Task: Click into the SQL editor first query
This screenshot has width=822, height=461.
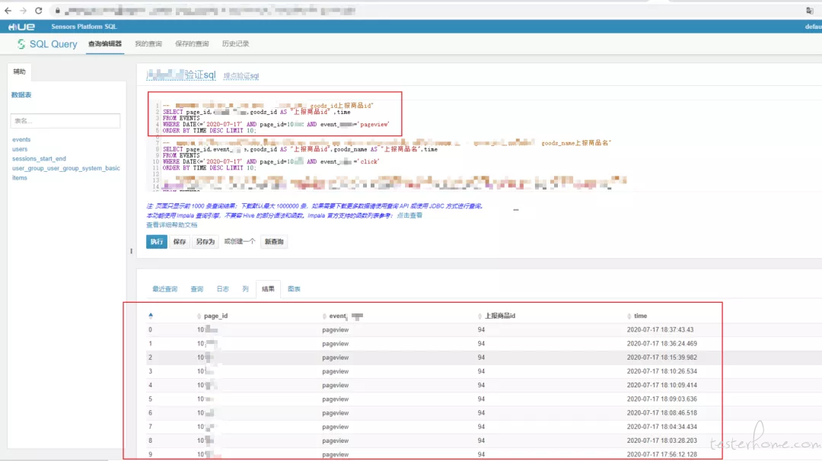Action: [275, 118]
